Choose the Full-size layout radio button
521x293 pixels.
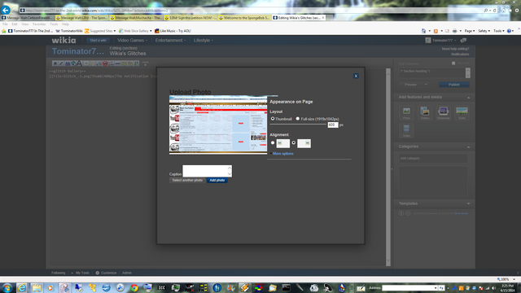[x=298, y=119]
